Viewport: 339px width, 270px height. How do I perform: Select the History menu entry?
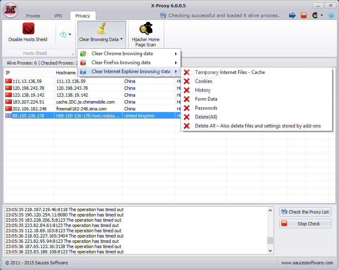tap(257, 90)
